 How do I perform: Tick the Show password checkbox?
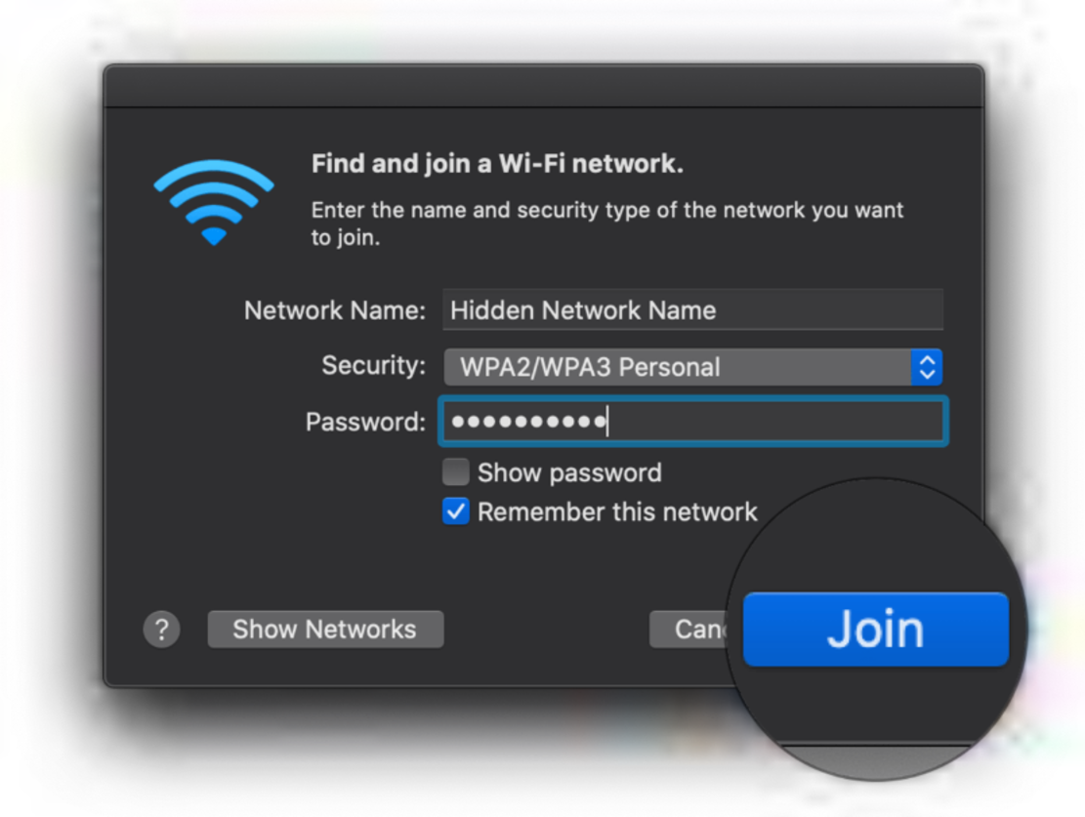[x=456, y=472]
